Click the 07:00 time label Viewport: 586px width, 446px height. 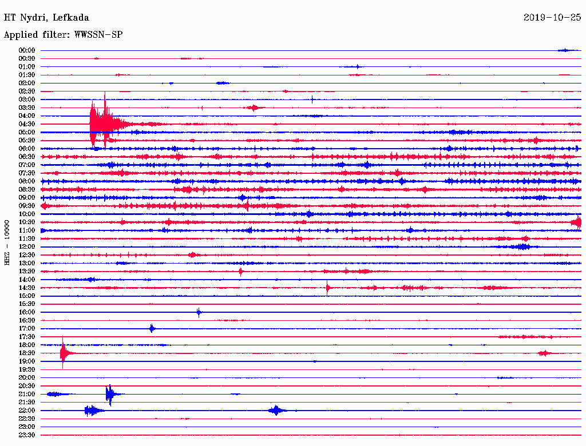click(26, 165)
